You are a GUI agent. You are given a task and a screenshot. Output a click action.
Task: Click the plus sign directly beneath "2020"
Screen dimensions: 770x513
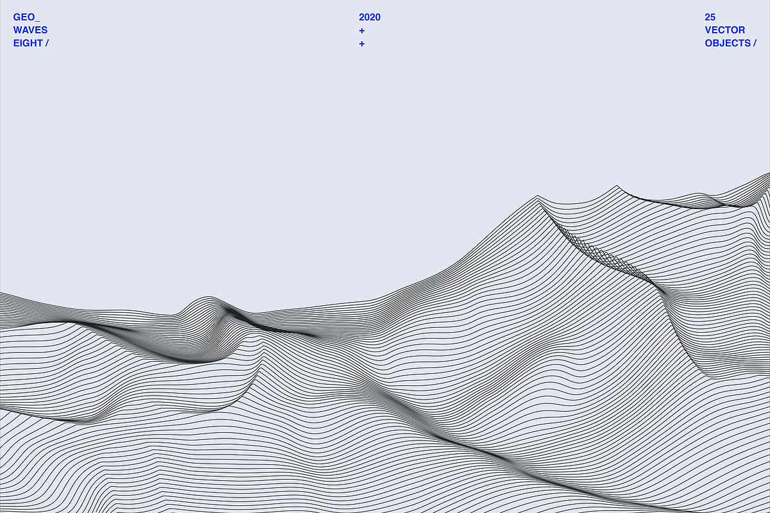tap(362, 30)
